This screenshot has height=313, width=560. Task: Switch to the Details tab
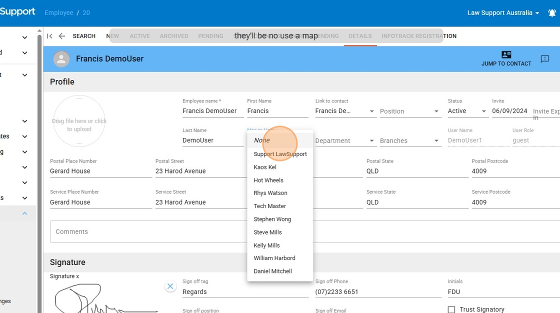pyautogui.click(x=360, y=36)
